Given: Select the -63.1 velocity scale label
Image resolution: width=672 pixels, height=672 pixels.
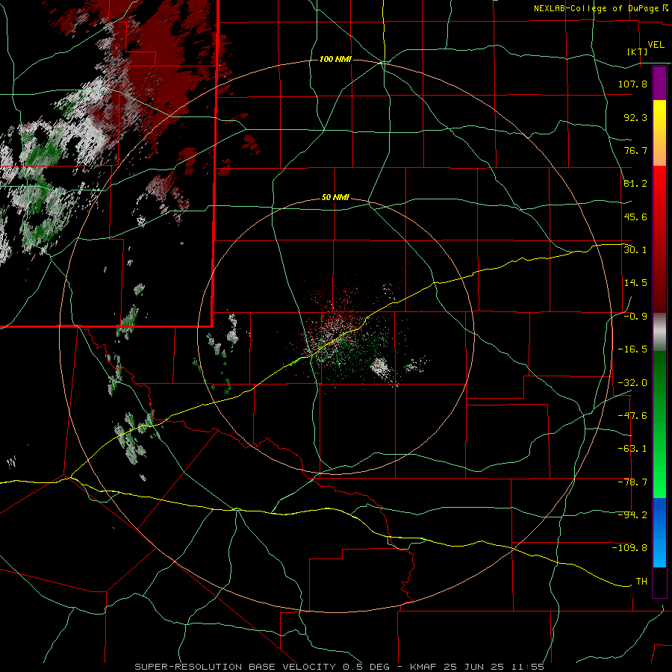Looking at the screenshot, I should (632, 449).
